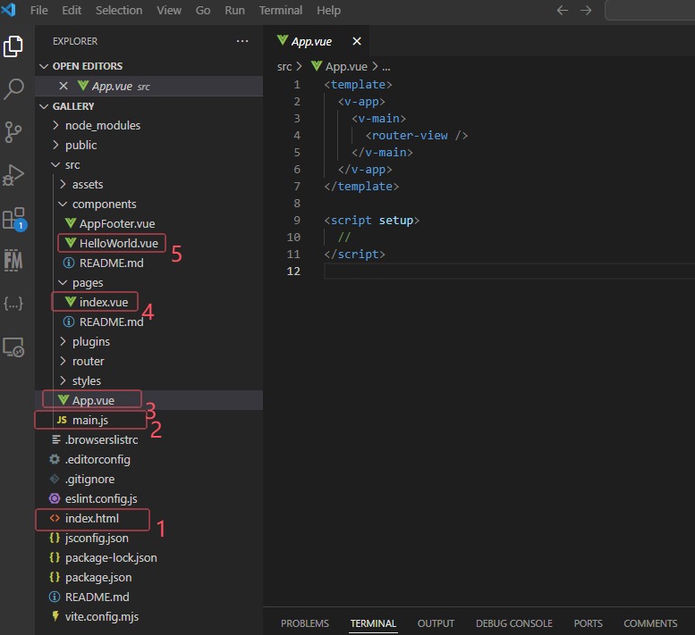Open the Explorer view in activity bar
Screen dimensions: 695x635
click(13, 46)
